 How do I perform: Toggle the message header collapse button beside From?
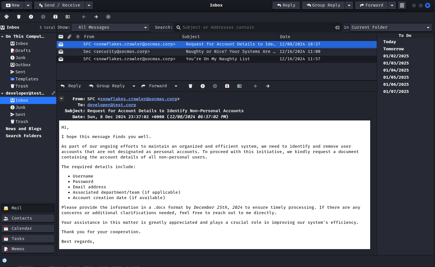pyautogui.click(x=61, y=99)
